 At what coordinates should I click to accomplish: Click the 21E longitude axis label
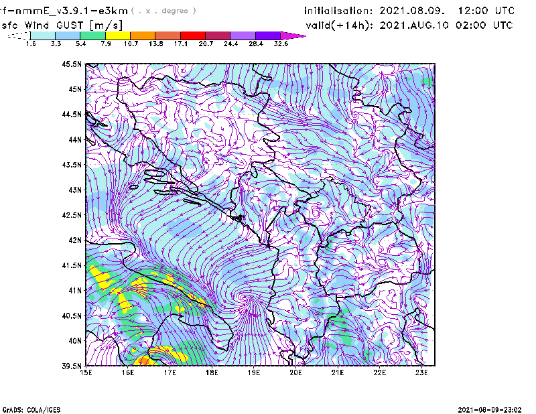point(338,372)
